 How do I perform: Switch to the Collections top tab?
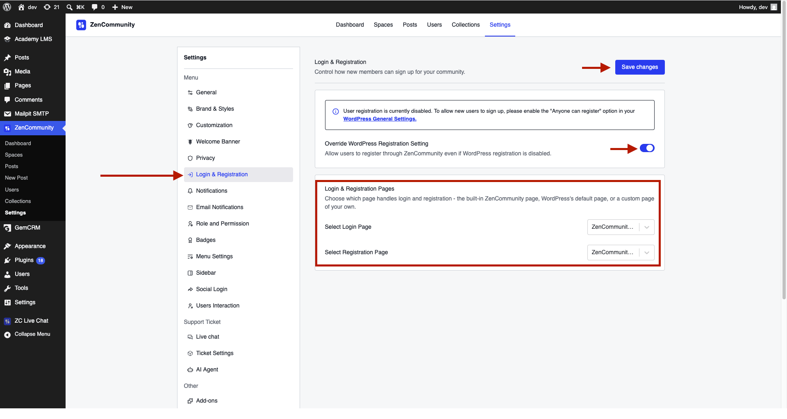coord(466,25)
